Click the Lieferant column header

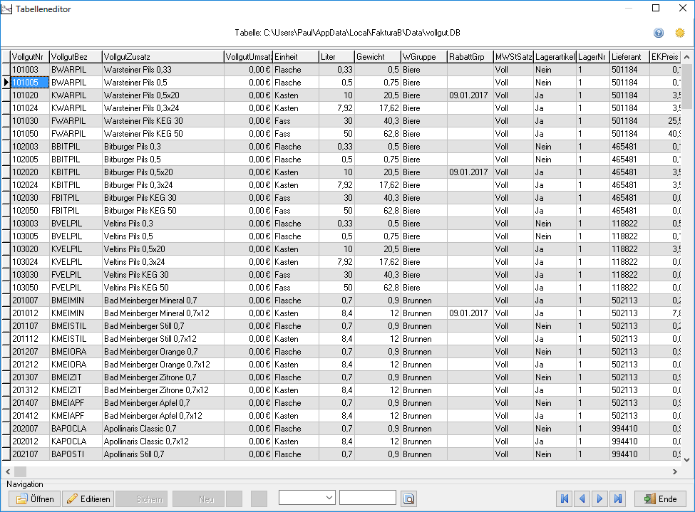click(x=630, y=57)
